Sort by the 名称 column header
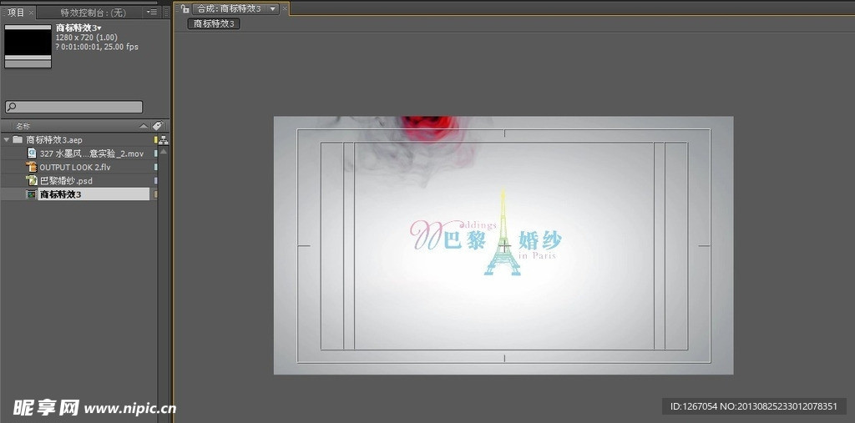Image resolution: width=855 pixels, height=423 pixels. pyautogui.click(x=23, y=126)
